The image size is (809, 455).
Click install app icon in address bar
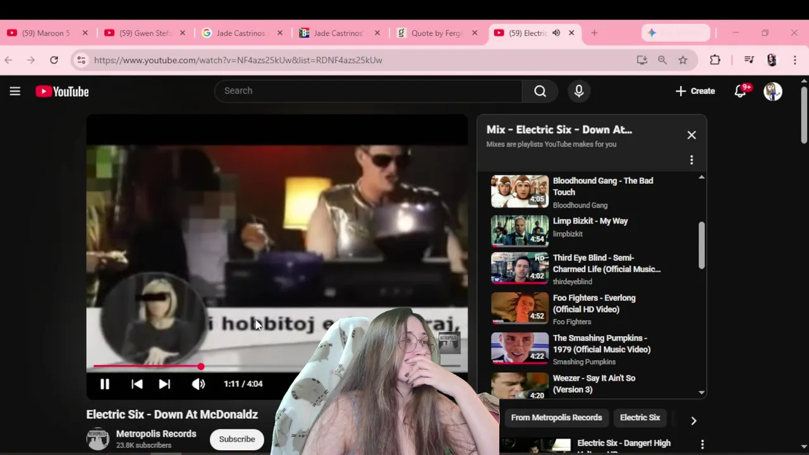642,60
